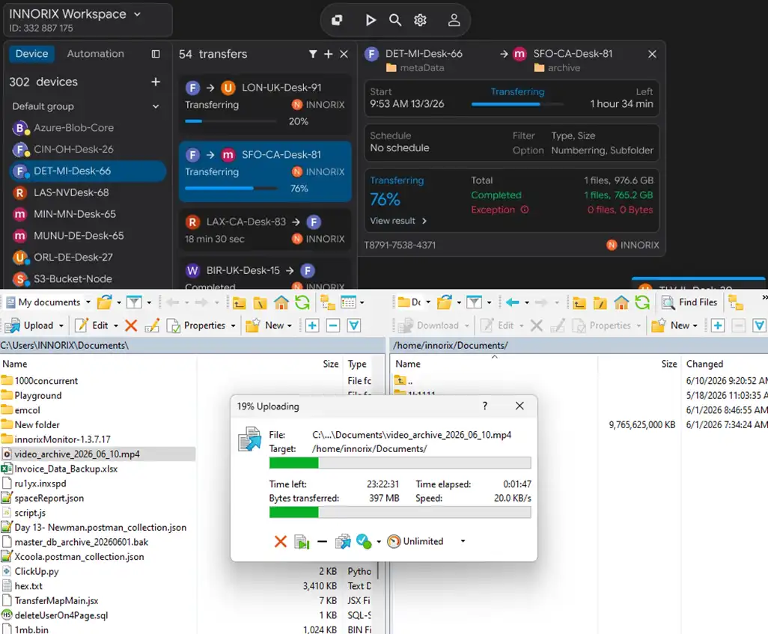Click the once-finished action icon in the upload dialog

click(364, 541)
